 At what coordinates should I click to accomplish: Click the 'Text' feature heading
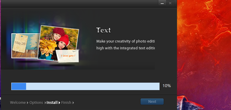tap(103, 30)
